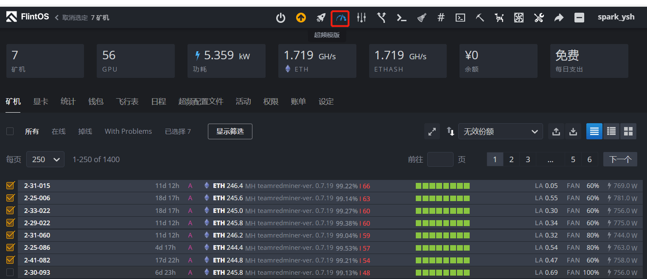Screen dimensions: 647x279
Task: Toggle the select-all checkbox above miner list
Action: point(10,131)
